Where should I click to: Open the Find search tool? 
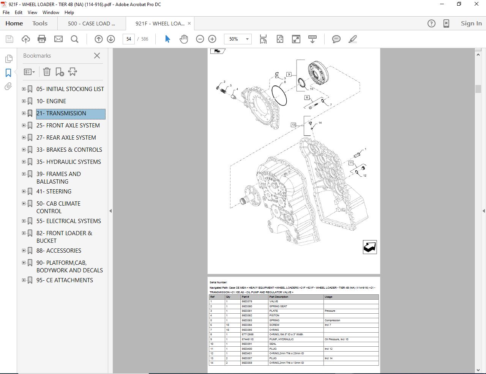point(74,39)
